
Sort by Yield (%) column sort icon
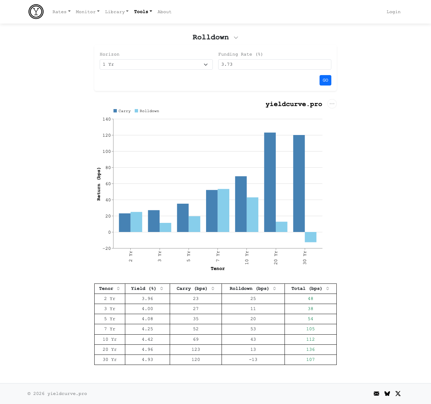[x=162, y=289]
